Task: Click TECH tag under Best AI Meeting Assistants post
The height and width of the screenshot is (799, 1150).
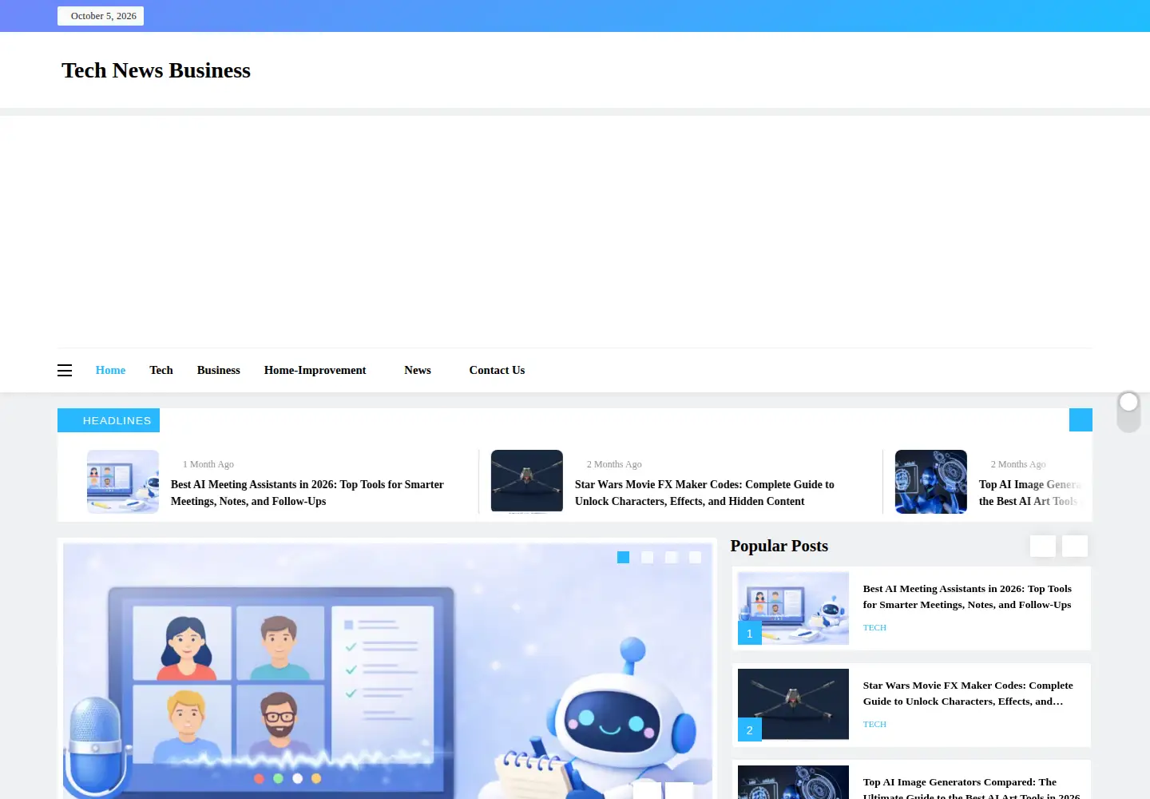Action: (874, 628)
